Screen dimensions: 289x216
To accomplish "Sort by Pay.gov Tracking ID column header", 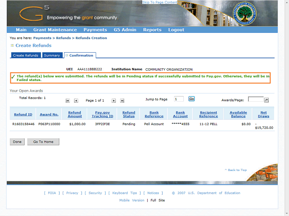I will point(103,114).
